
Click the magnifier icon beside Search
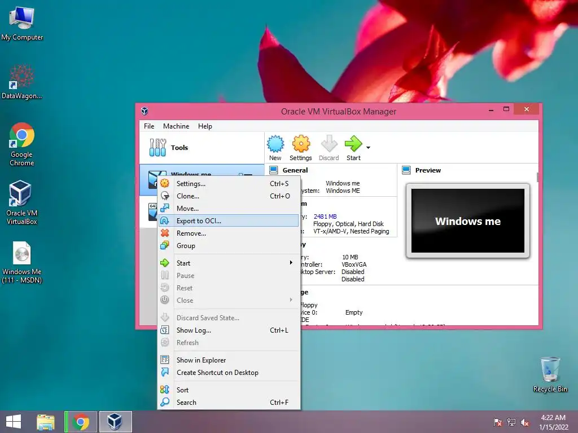pyautogui.click(x=165, y=402)
